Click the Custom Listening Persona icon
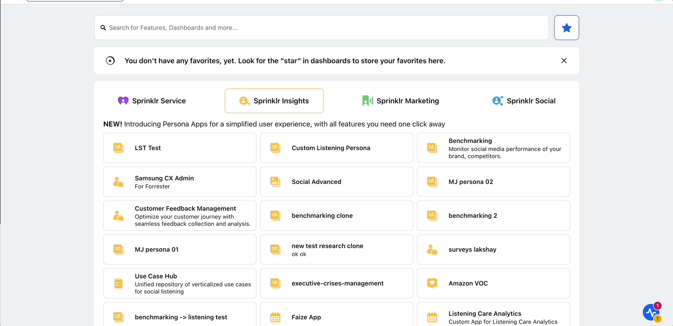This screenshot has height=326, width=673. 275,148
